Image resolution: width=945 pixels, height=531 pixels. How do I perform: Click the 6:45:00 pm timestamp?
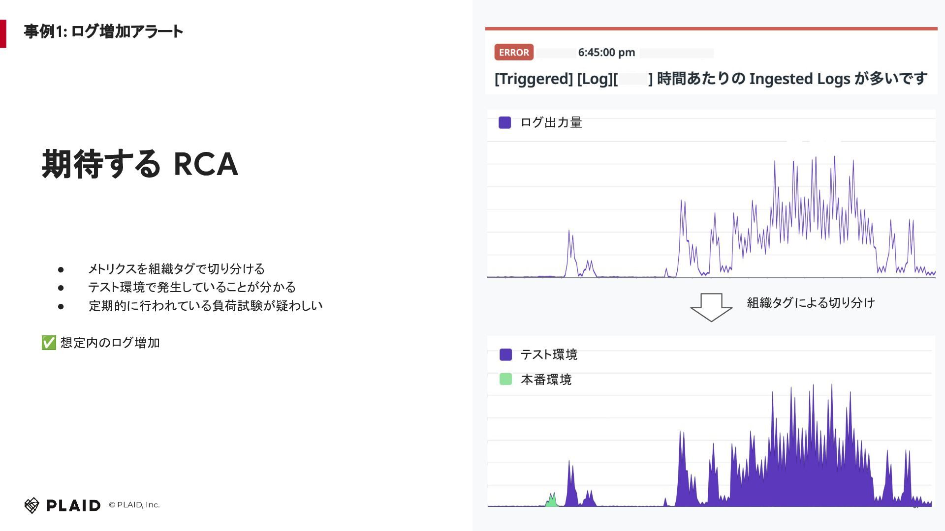606,52
